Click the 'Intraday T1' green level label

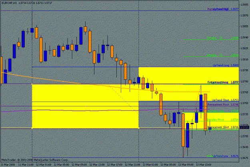point(223,55)
